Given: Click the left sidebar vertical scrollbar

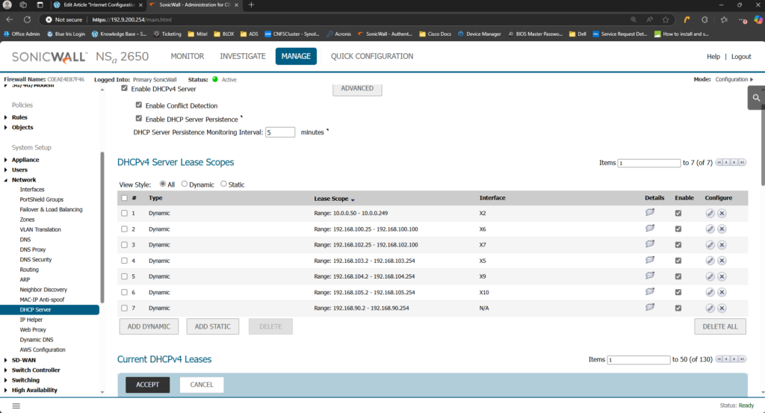Looking at the screenshot, I should coord(102,224).
